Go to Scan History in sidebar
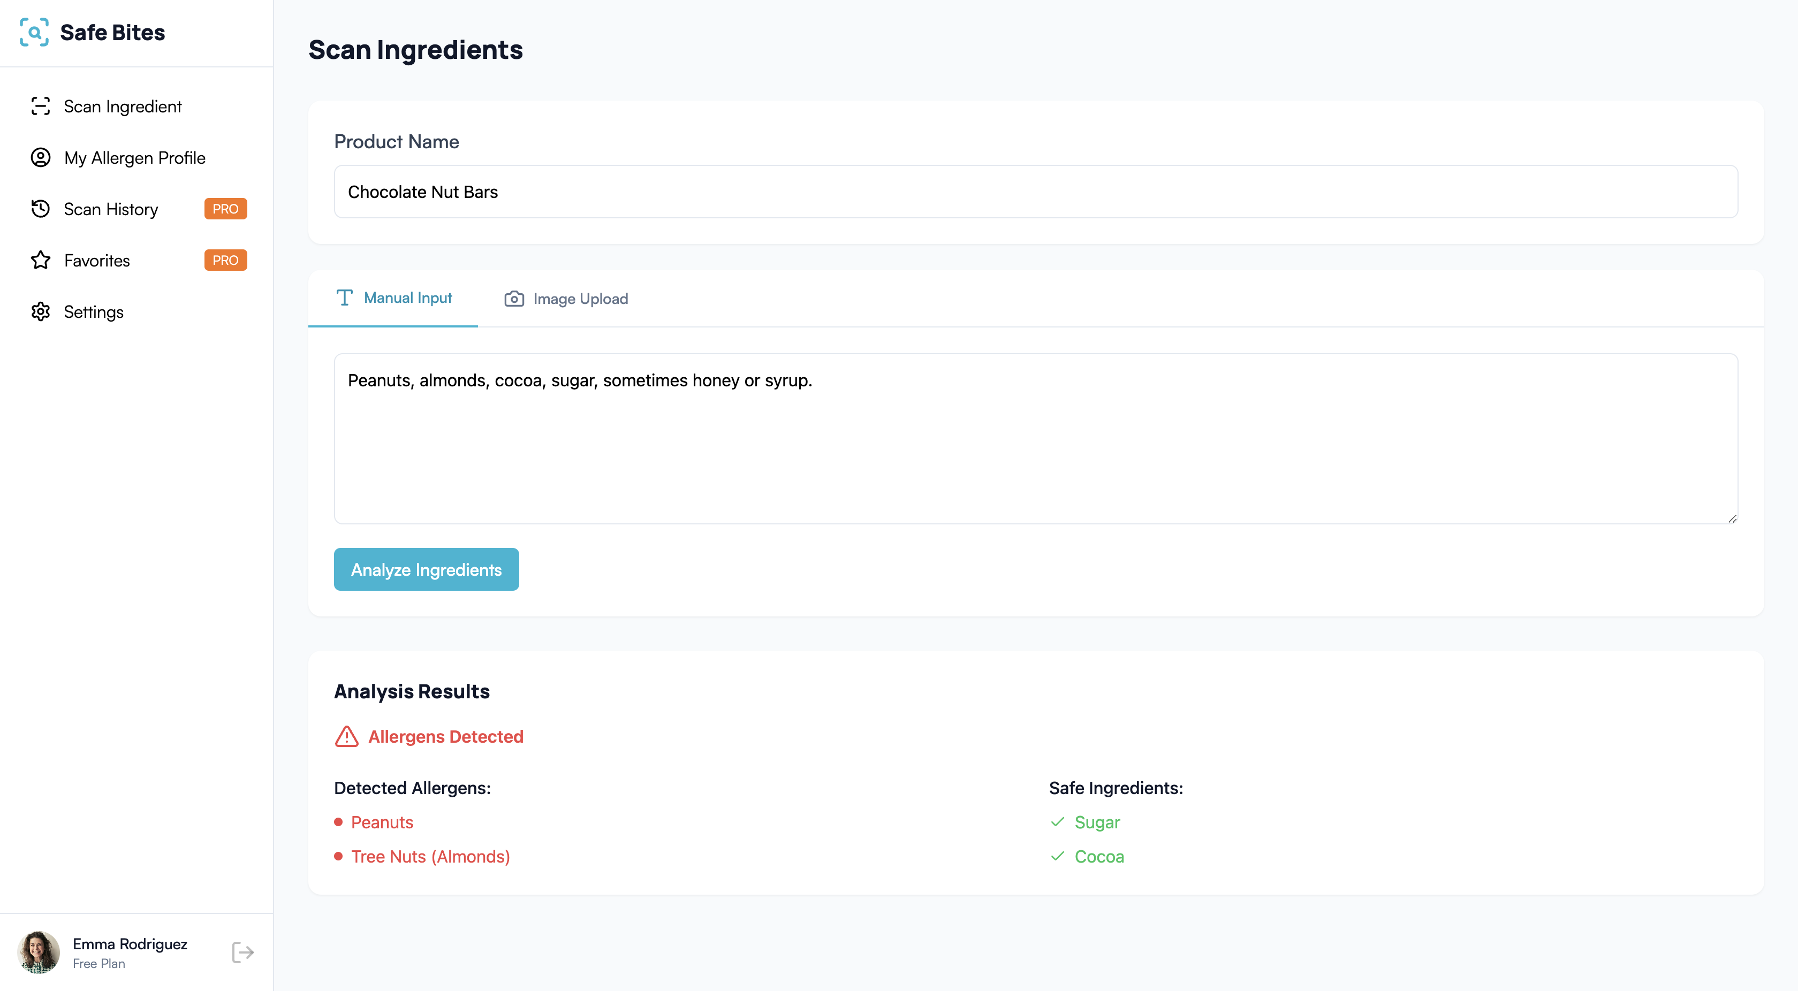The height and width of the screenshot is (991, 1798). point(111,209)
